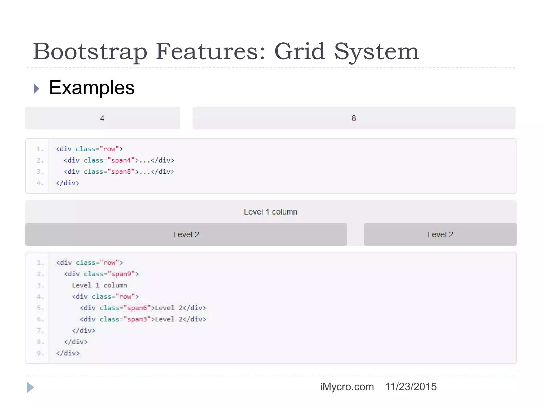Click closing </div> on line 9 of second code block

(x=68, y=353)
